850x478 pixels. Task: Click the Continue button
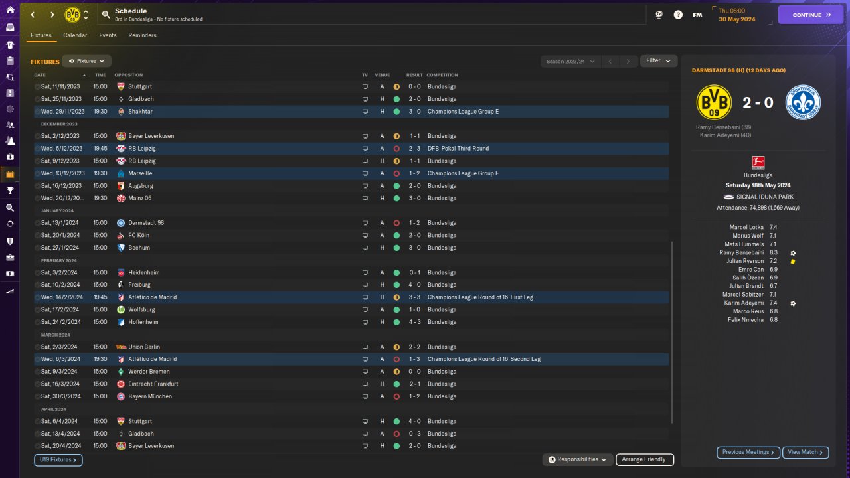(811, 15)
